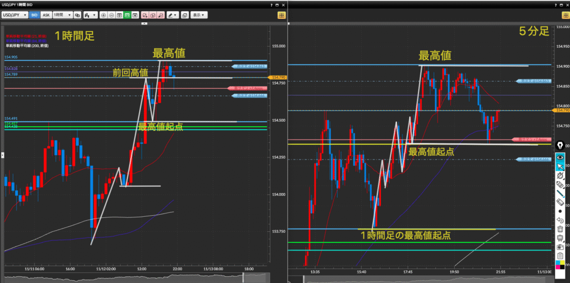Screen dimensions: 570x283
Task: Click the green highlighted chart layout icon
Action: [x=127, y=15]
